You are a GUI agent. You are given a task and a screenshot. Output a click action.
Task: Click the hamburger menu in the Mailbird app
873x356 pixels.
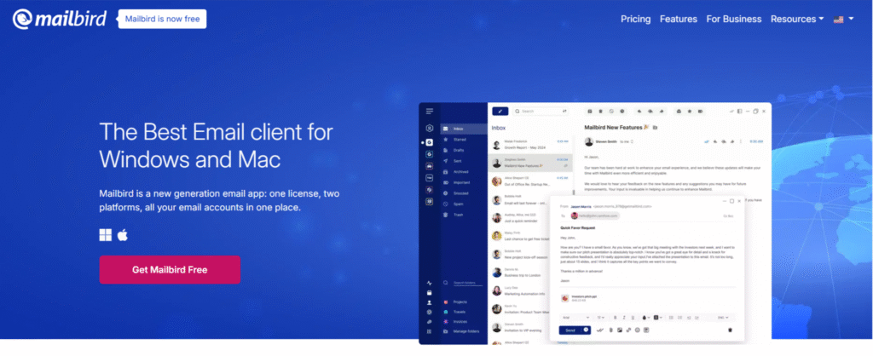pyautogui.click(x=430, y=112)
